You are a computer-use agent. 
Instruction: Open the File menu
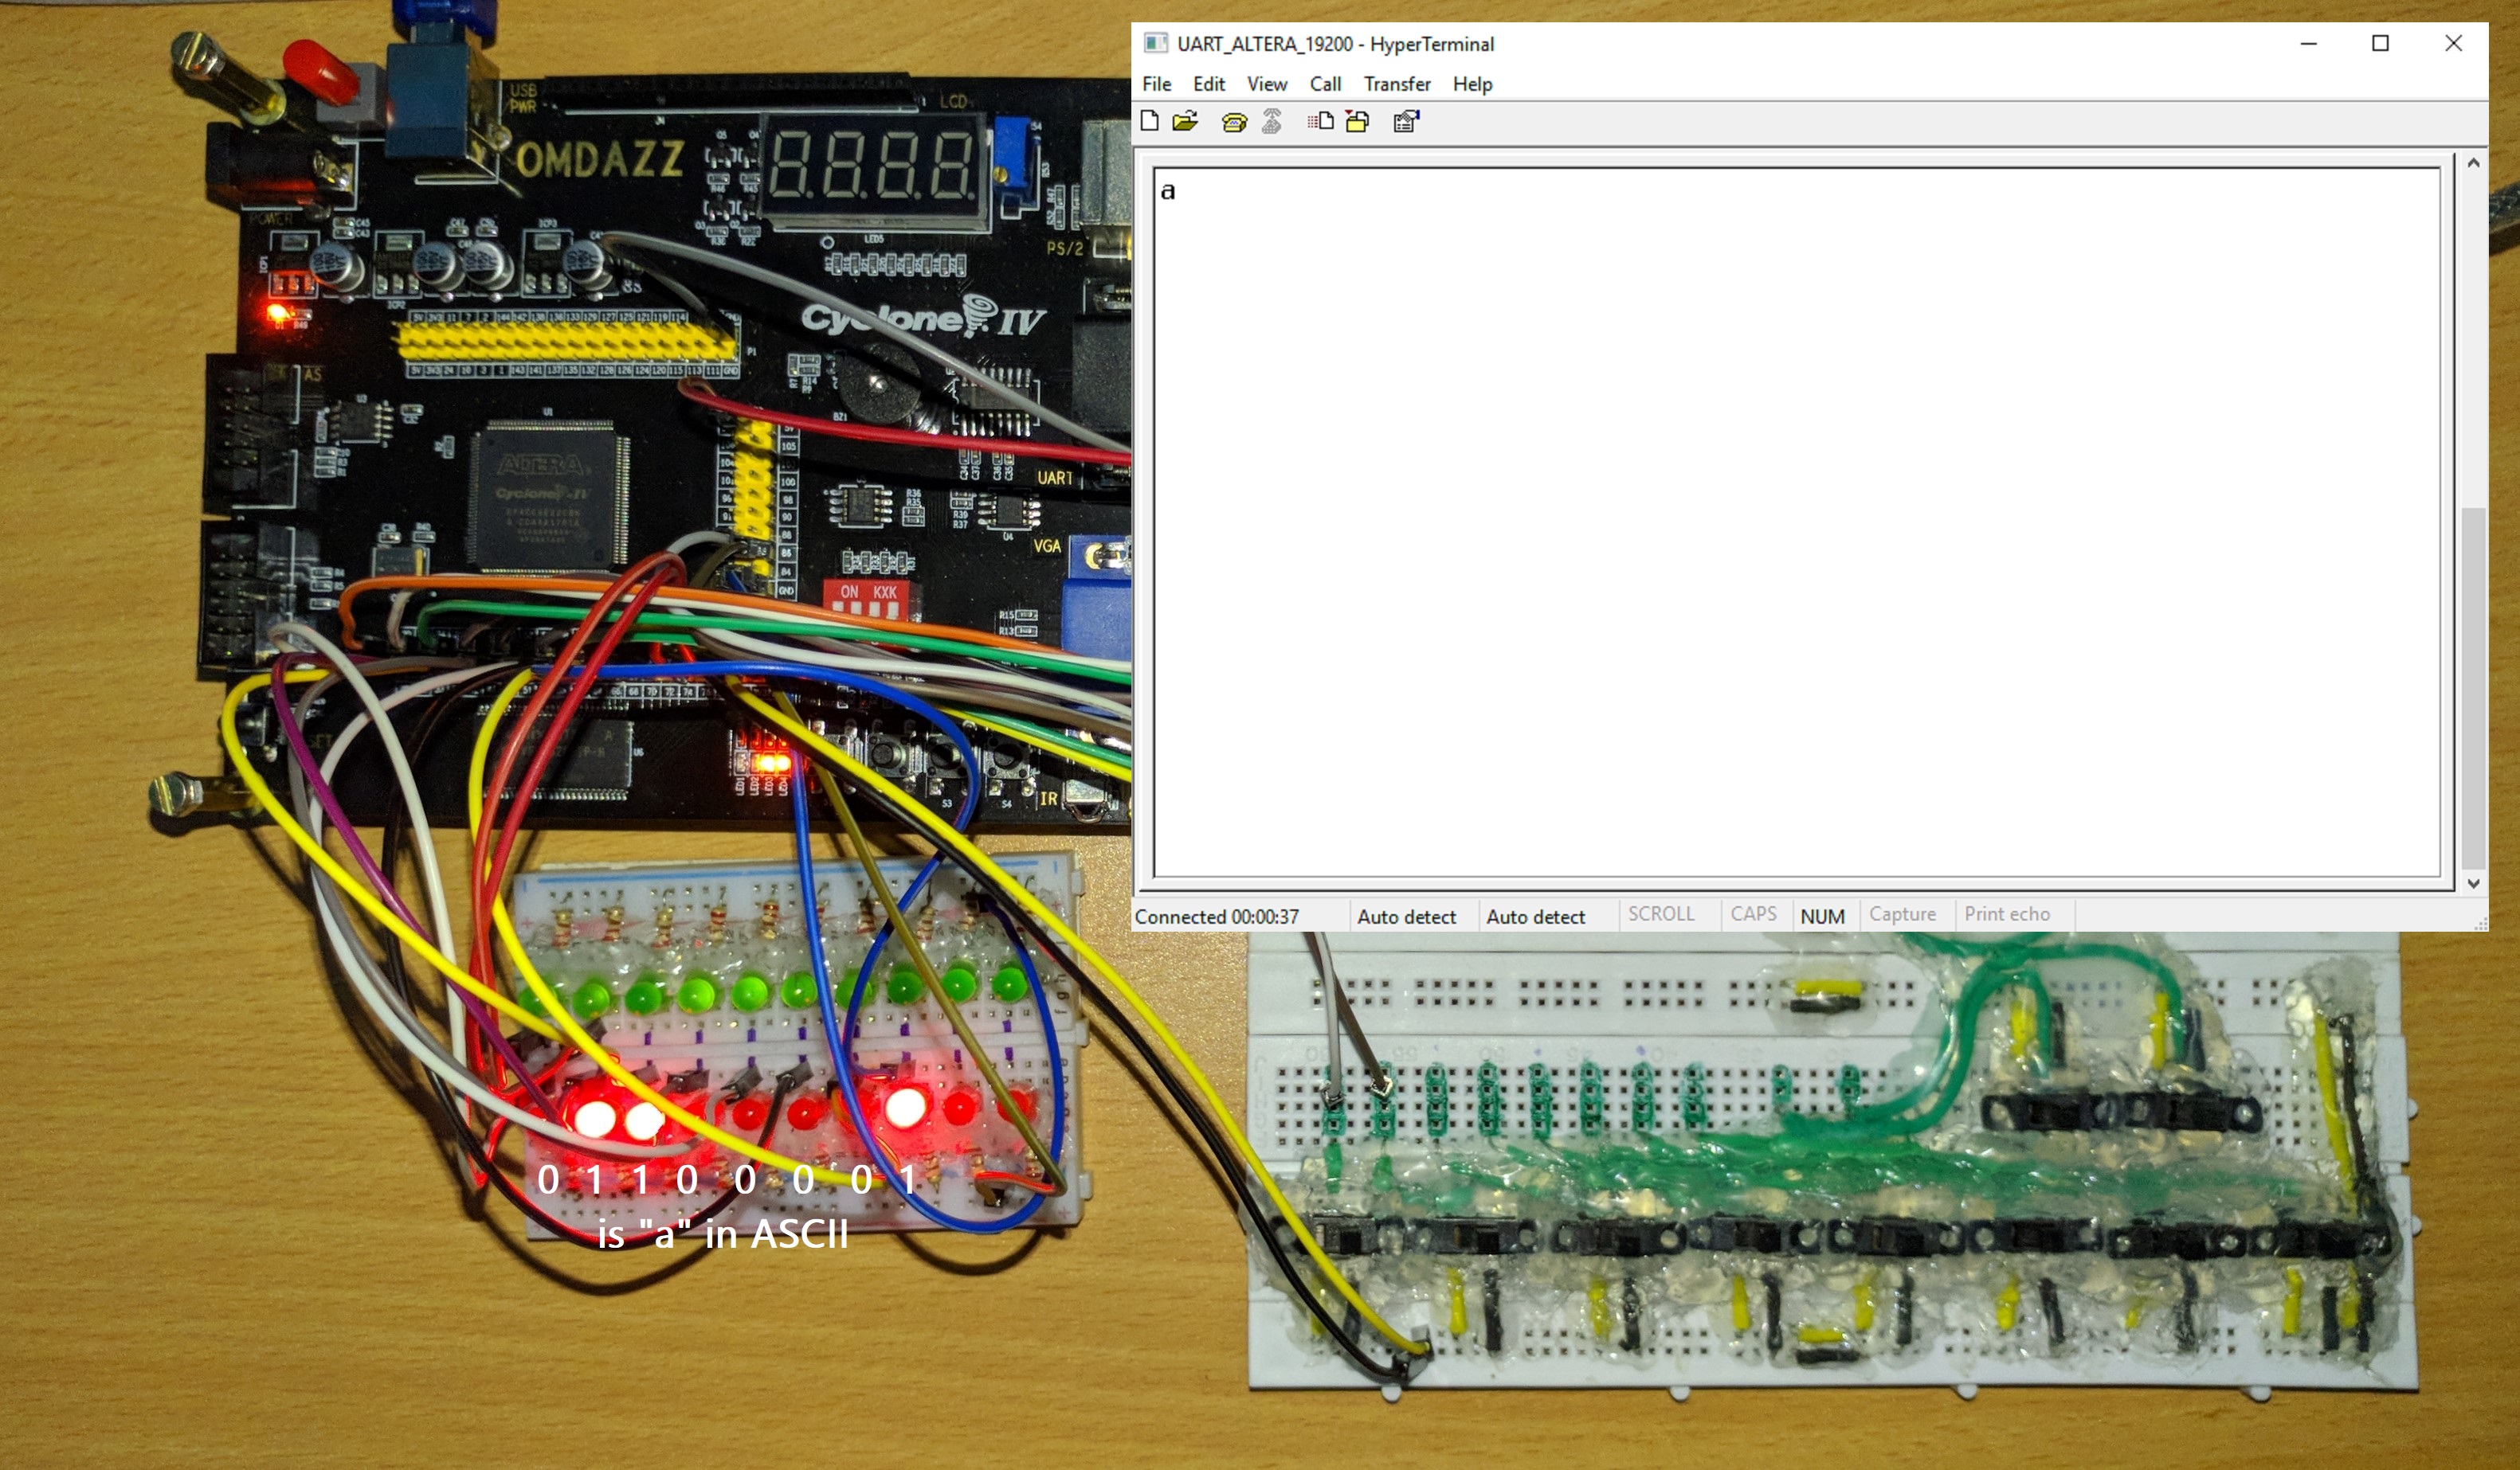pos(1157,84)
